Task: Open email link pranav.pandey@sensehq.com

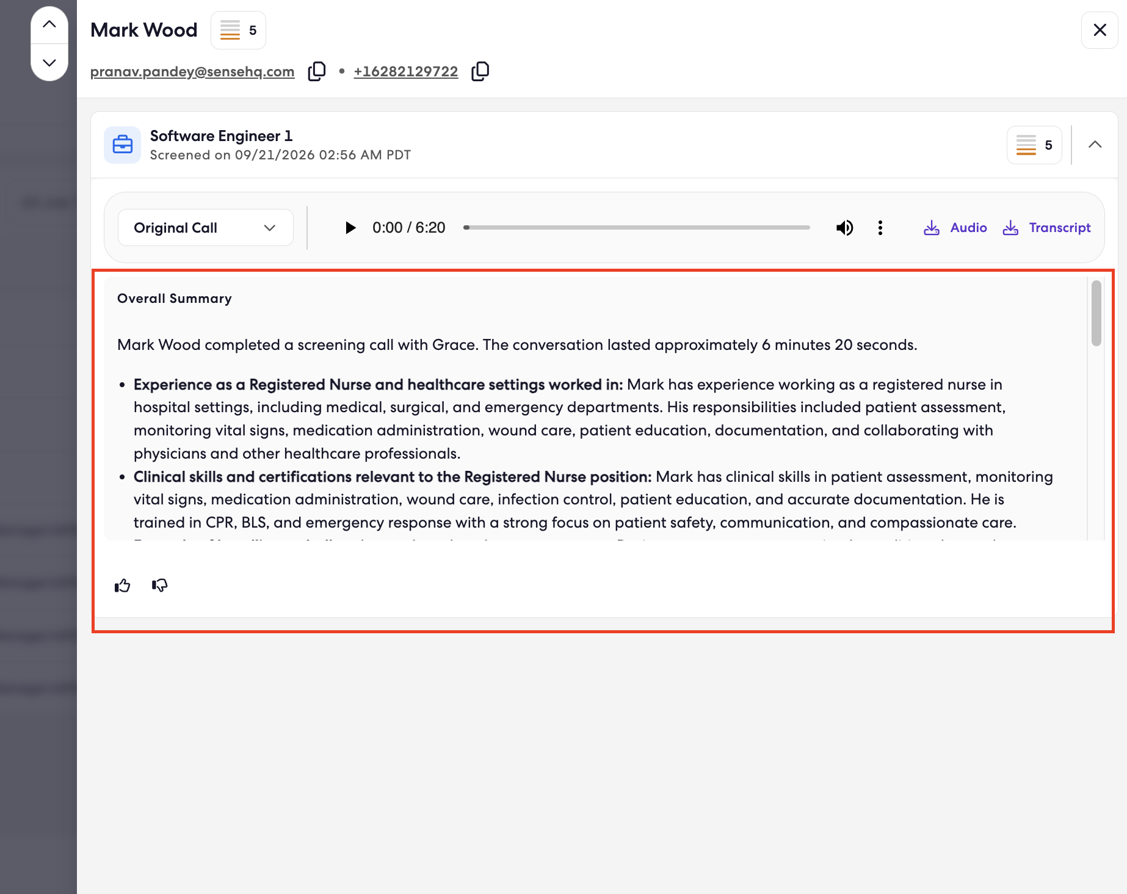Action: click(192, 71)
